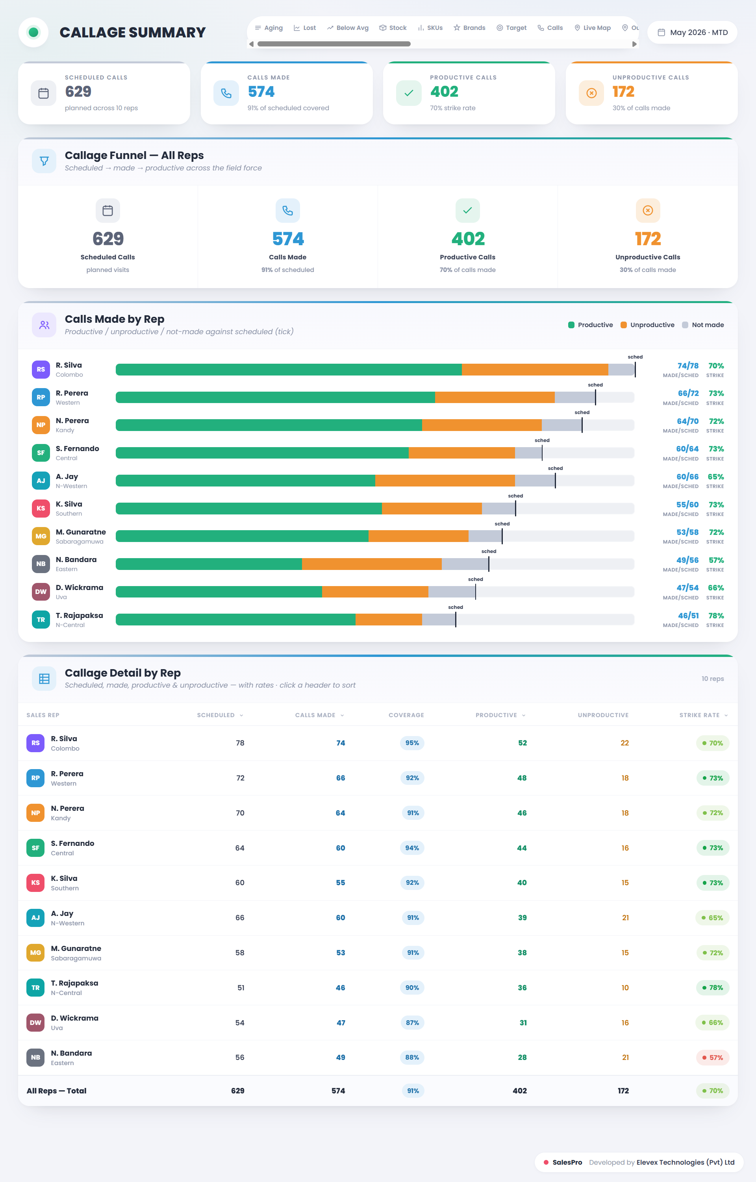
Task: Click the NP avatar in the bar chart
Action: tap(41, 425)
